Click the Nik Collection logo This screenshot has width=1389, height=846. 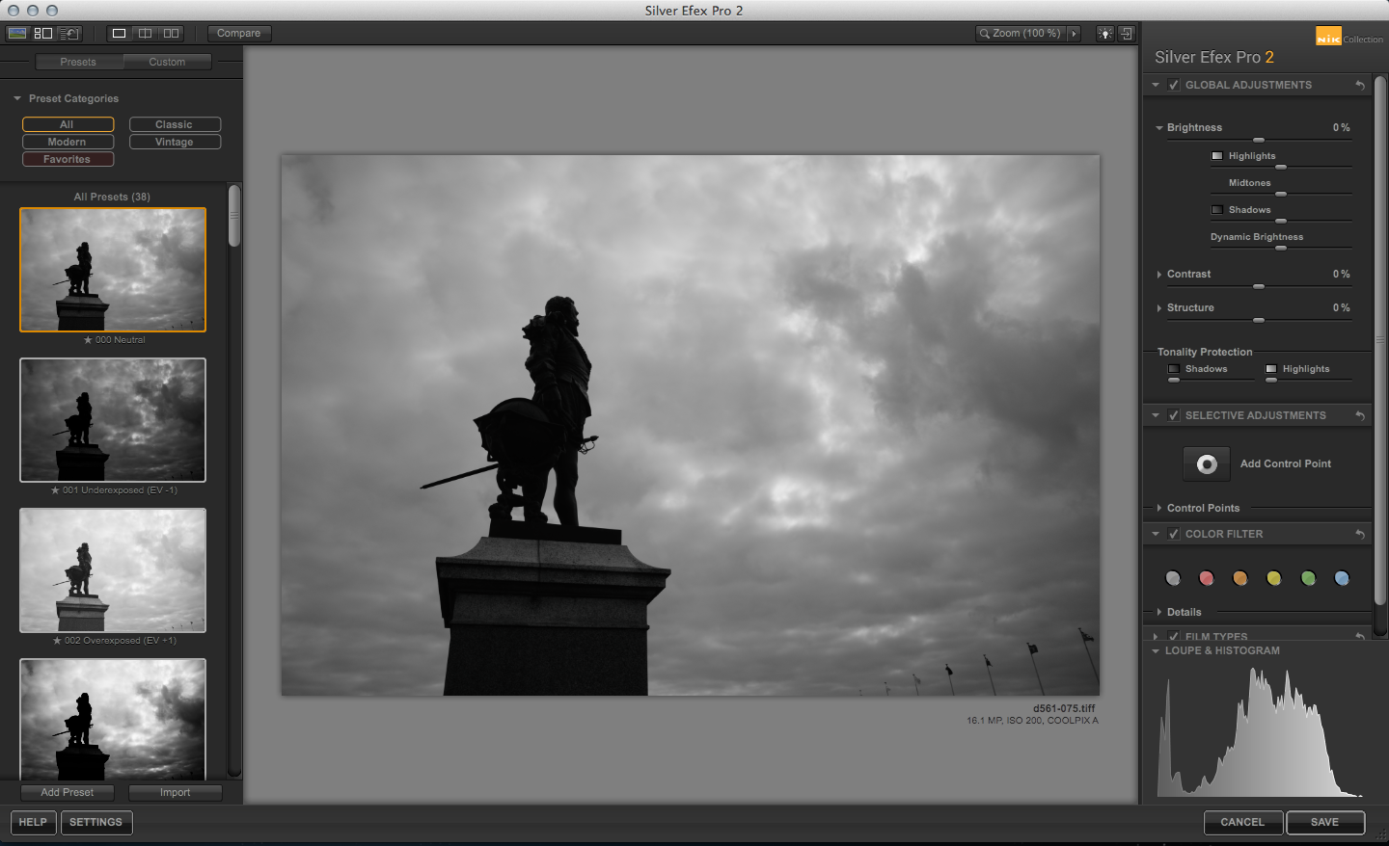click(x=1348, y=37)
